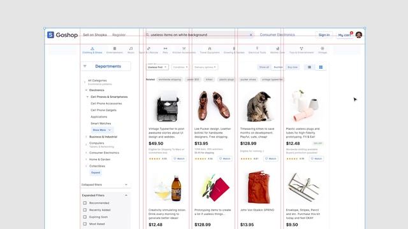Image resolution: width=408 pixels, height=229 pixels.
Task: Open the Useless first sort dropdown
Action: 157,67
